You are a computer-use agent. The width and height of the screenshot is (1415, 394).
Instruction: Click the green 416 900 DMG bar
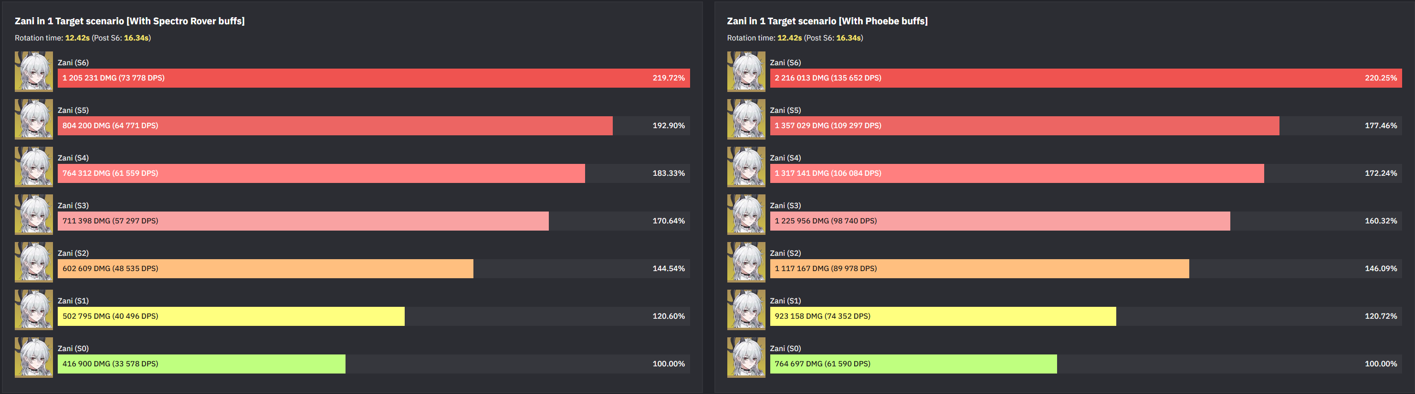tap(201, 364)
